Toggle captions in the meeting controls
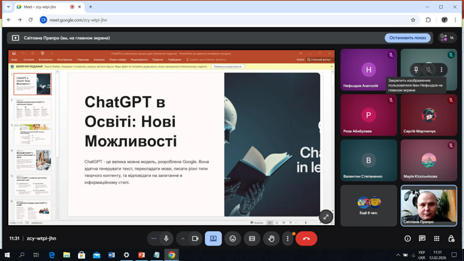The width and height of the screenshot is (464, 261). (x=252, y=238)
